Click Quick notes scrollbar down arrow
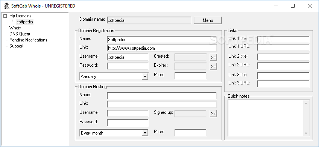Image resolution: width=319 pixels, height=147 pixels. point(306,133)
